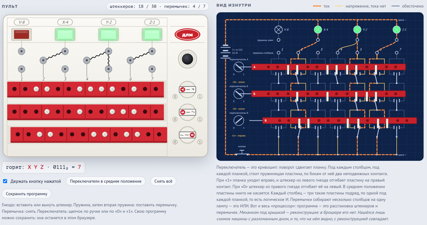Select the lamp spring under Y-2

click(x=109, y=51)
